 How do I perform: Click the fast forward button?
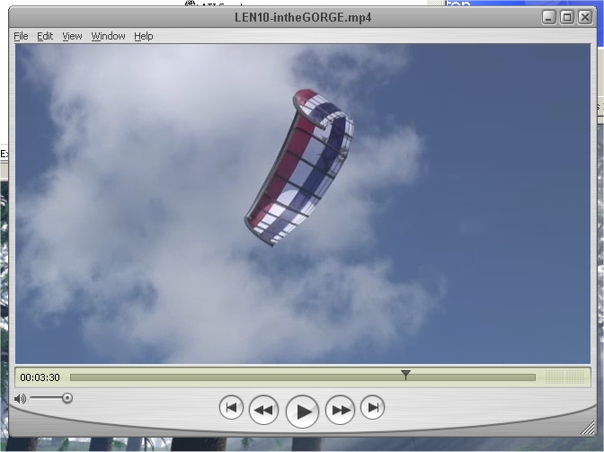[340, 410]
